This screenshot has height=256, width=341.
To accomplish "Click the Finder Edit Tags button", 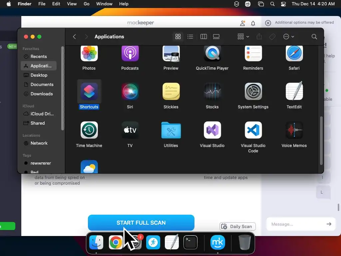I will click(x=272, y=37).
